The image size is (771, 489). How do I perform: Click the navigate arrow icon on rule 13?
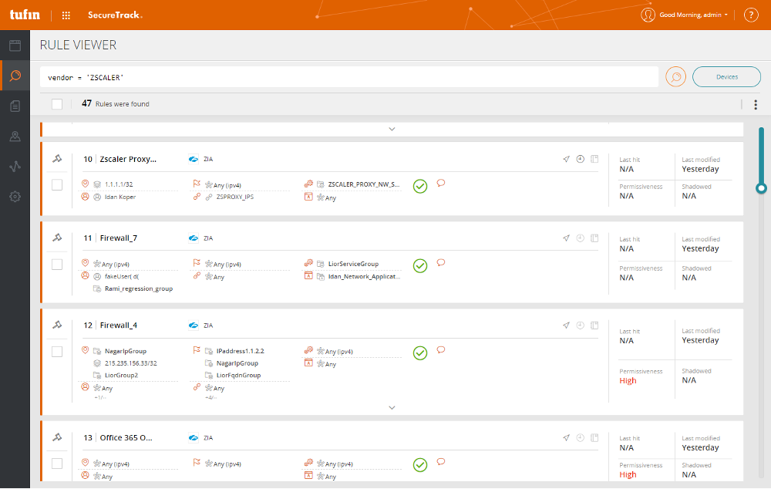click(x=566, y=437)
